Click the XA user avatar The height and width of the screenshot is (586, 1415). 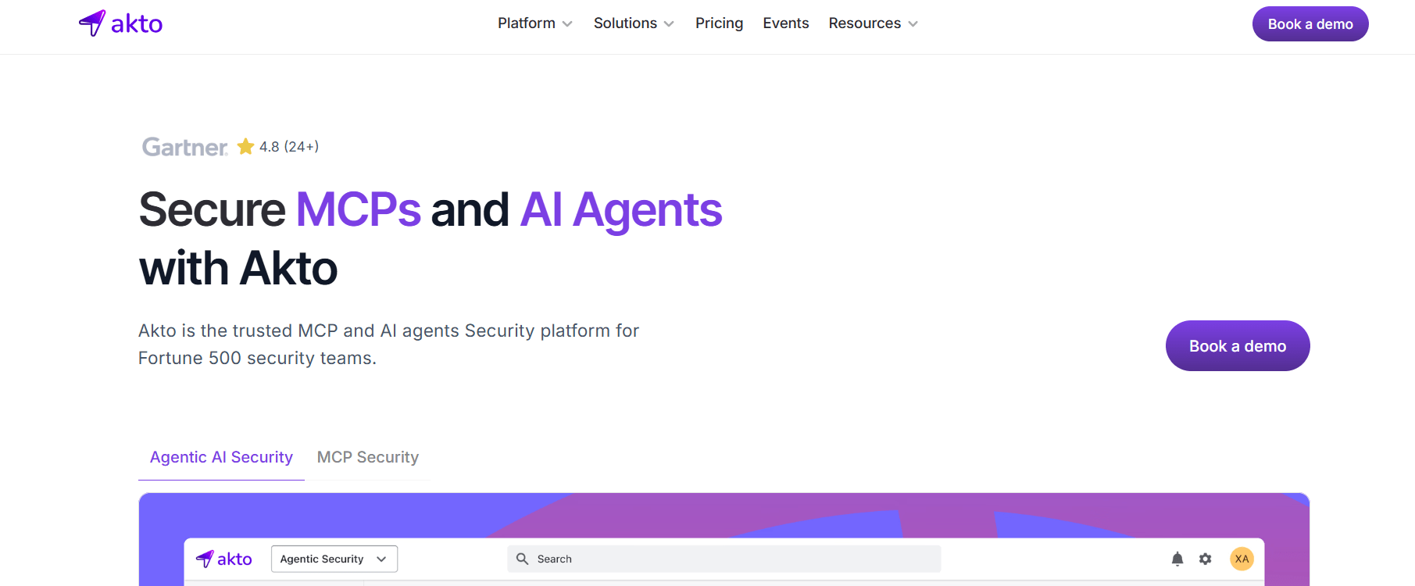pos(1242,559)
